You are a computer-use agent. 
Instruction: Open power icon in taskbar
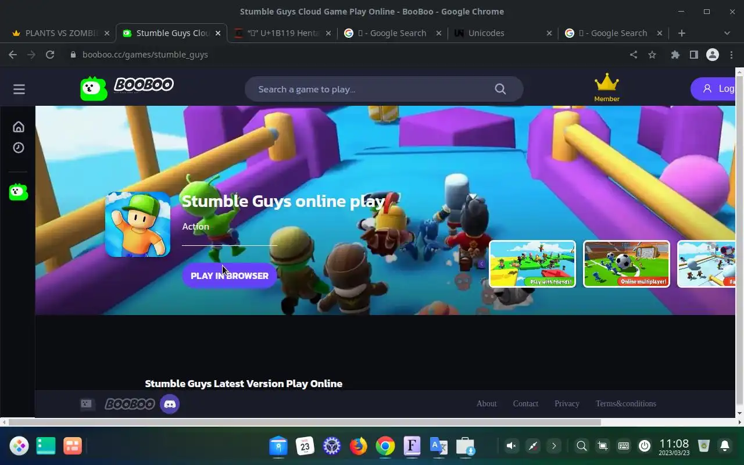(x=645, y=446)
